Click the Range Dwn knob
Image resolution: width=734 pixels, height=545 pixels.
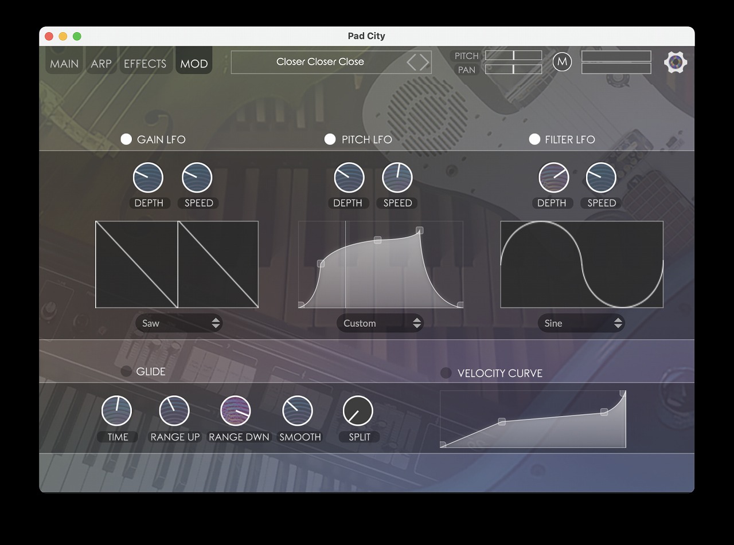point(236,411)
